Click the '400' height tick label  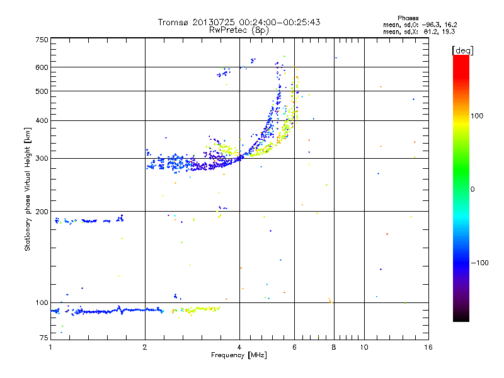(x=42, y=120)
